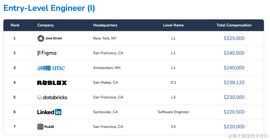Screen dimensions: 270x140
Task: Sort by Total Compensation header
Action: 234,25
